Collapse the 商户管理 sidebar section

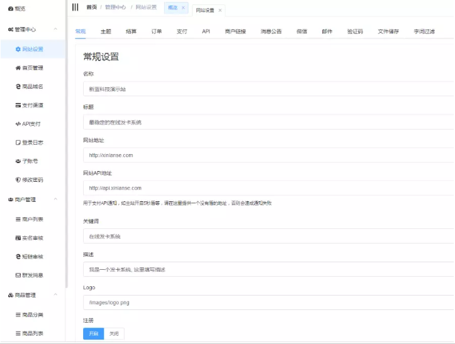(x=55, y=200)
